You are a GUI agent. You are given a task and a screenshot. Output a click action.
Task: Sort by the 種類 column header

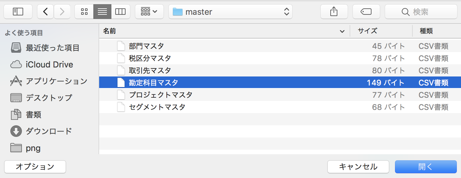[426, 31]
